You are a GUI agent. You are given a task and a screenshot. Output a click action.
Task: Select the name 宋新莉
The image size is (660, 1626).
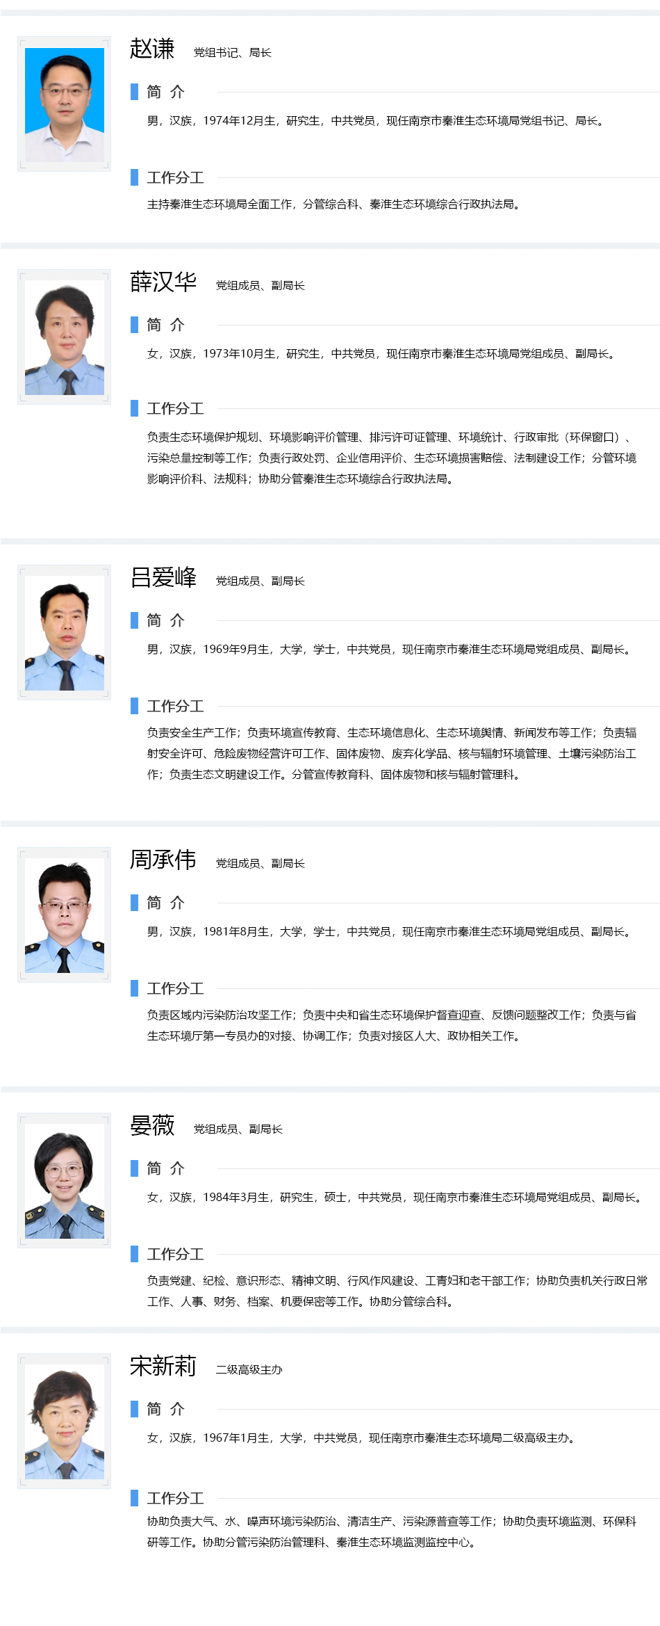(x=163, y=1366)
